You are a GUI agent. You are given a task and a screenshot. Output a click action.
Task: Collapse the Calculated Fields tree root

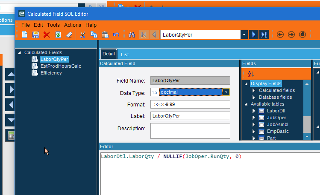tap(20, 53)
